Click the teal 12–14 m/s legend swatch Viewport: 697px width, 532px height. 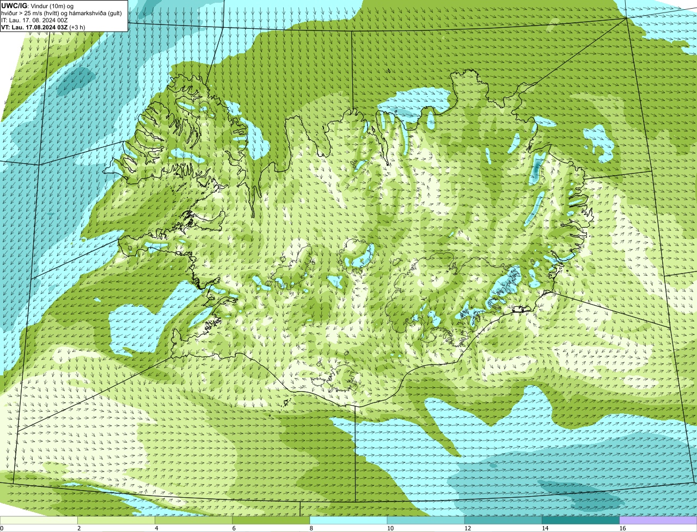[x=503, y=521]
